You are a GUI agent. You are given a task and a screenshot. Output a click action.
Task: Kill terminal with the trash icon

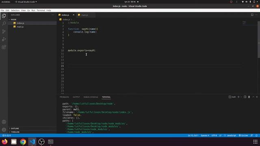tap(249, 97)
